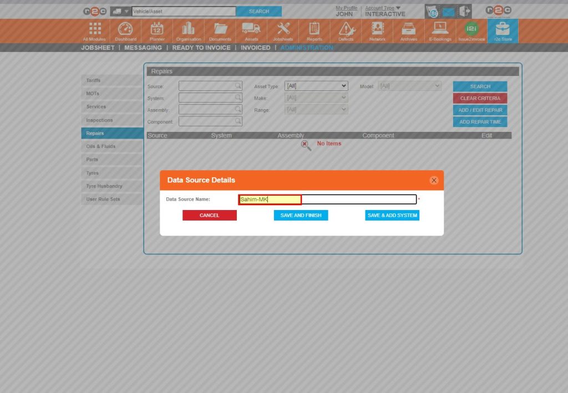Select User Rule Sets in the sidebar
Image resolution: width=568 pixels, height=393 pixels.
112,199
